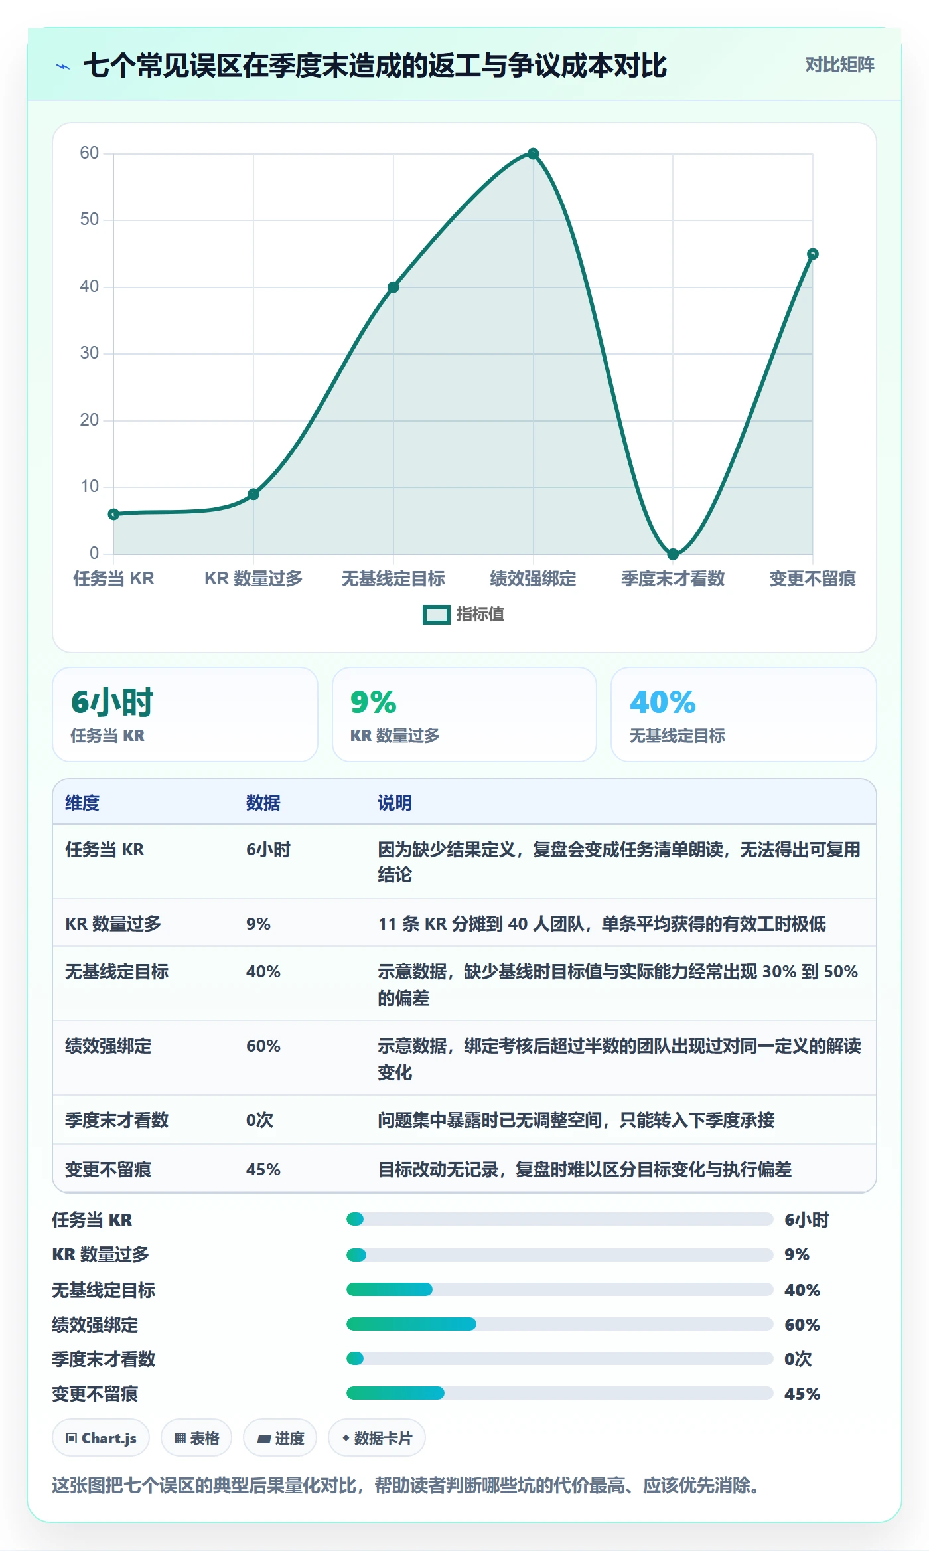Click the chart data point for 变更不留痕
Screen dimensions: 929x1551
tap(812, 254)
